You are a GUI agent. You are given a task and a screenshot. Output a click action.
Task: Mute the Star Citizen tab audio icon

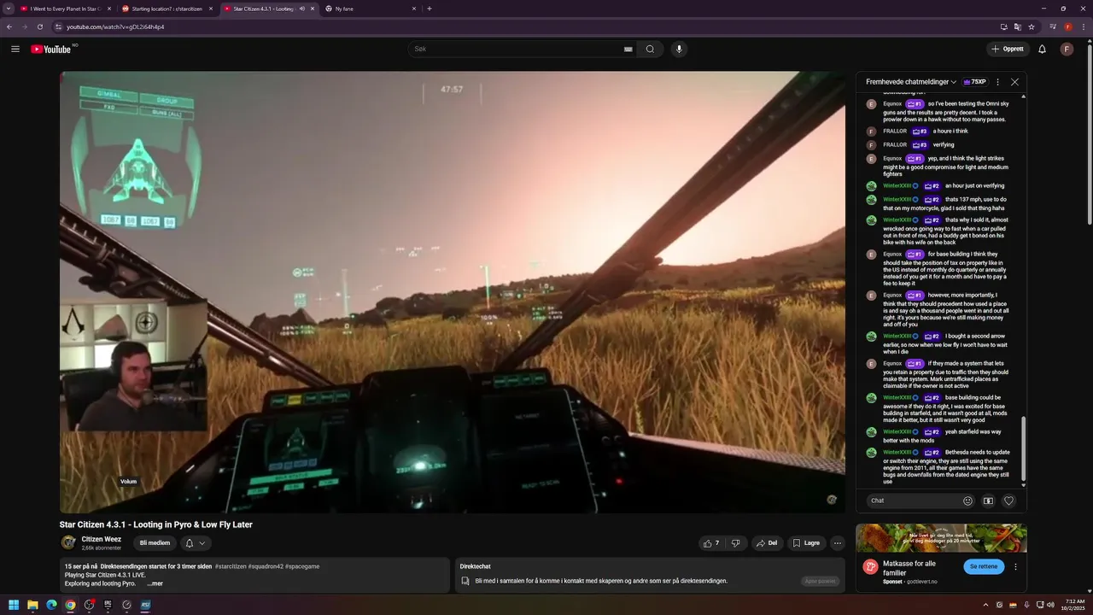coord(302,9)
